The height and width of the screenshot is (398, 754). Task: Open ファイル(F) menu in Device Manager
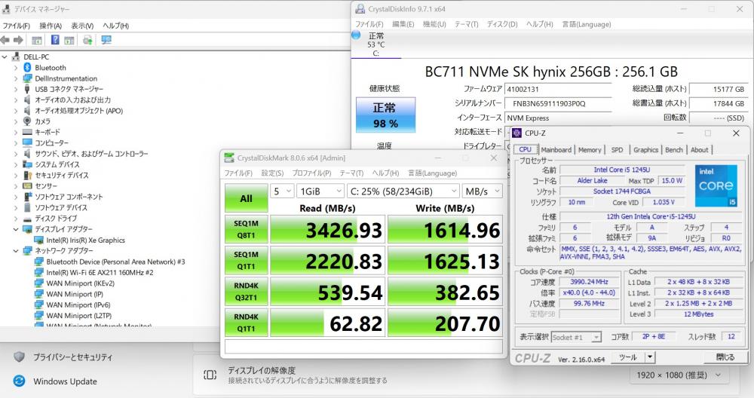click(x=16, y=26)
